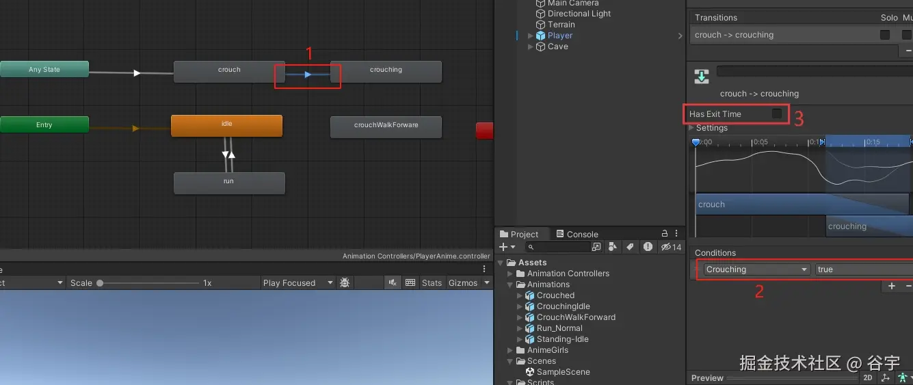Viewport: 913px width, 385px height.
Task: Open the Project create plus dropdown
Action: pyautogui.click(x=507, y=247)
